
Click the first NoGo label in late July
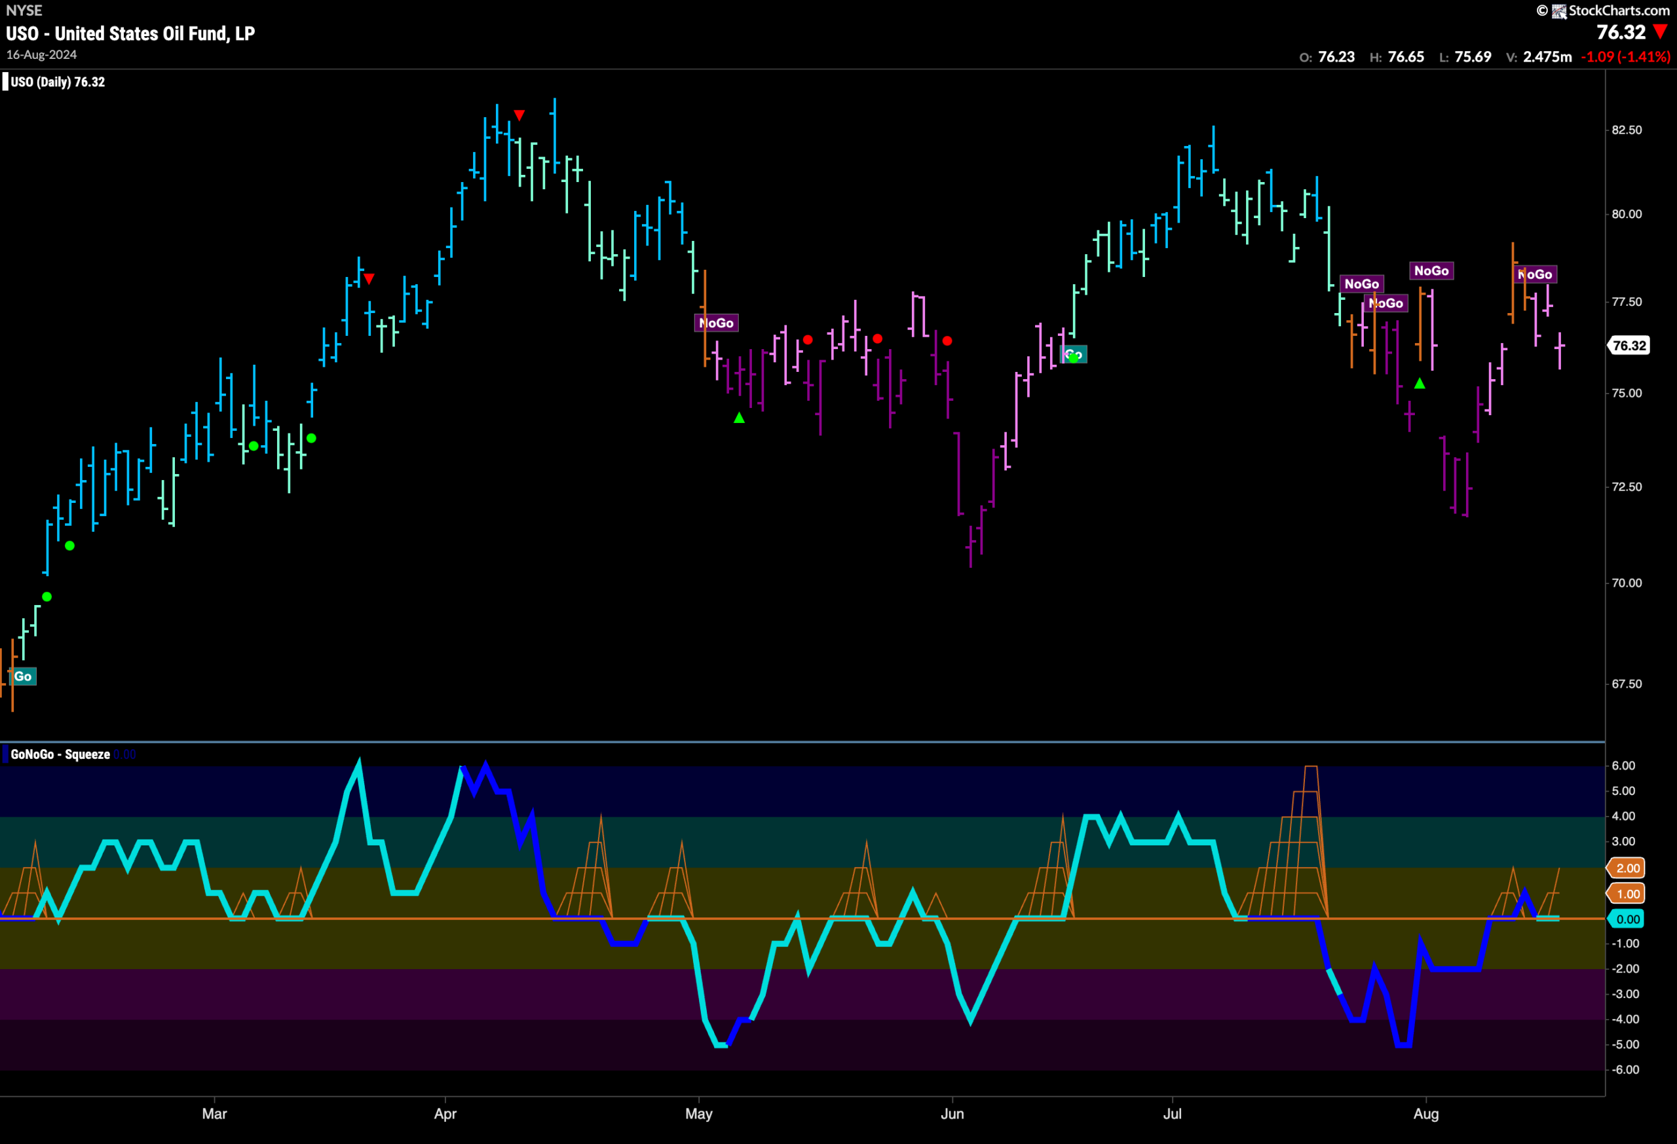pos(1362,284)
